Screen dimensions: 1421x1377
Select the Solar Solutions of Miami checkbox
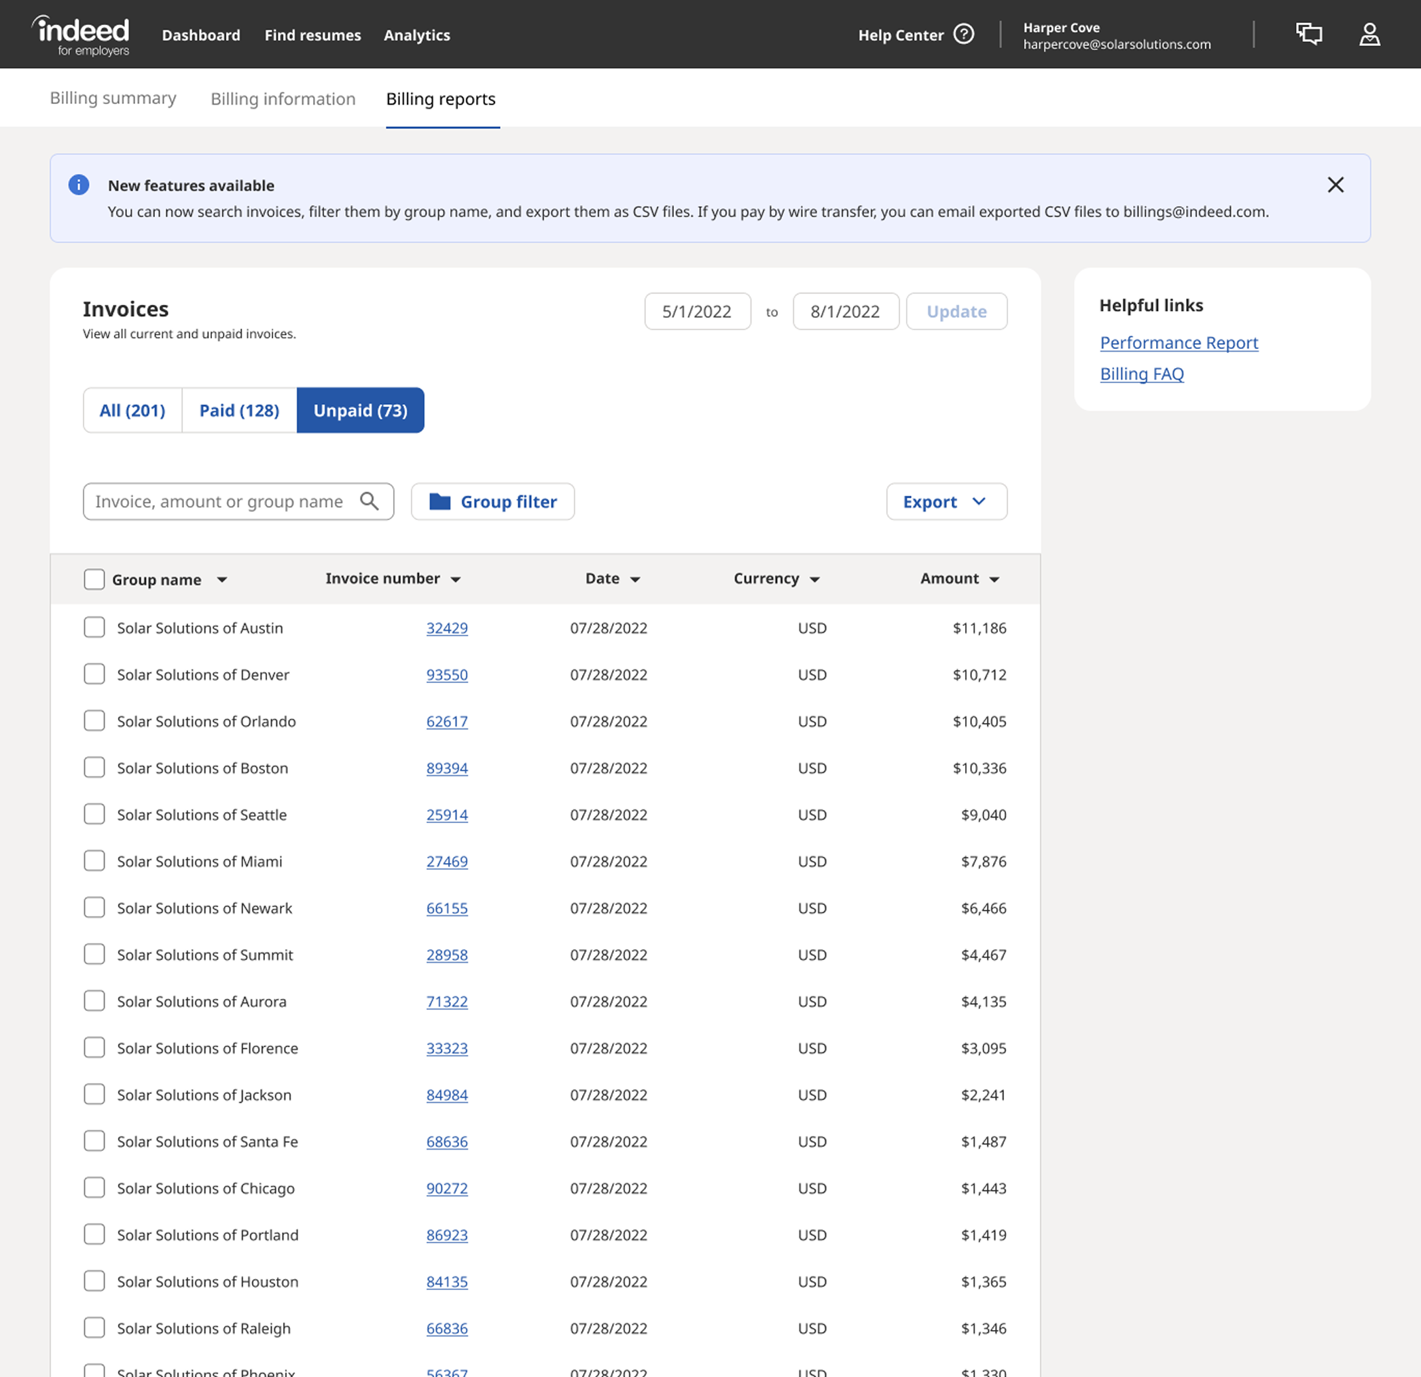[94, 860]
